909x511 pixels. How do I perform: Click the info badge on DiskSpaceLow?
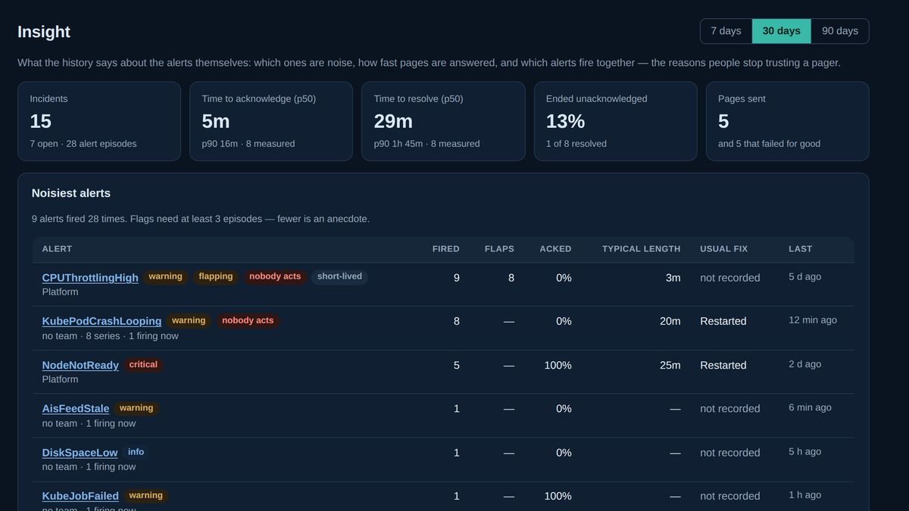click(x=136, y=453)
